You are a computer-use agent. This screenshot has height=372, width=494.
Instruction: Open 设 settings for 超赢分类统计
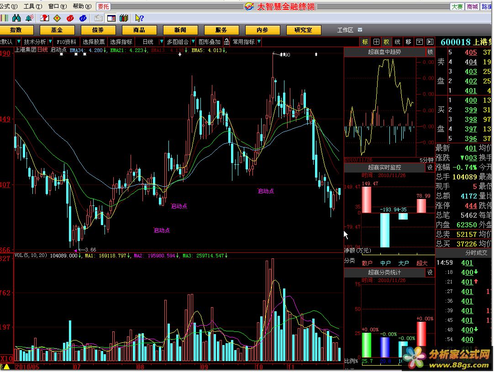pos(430,272)
